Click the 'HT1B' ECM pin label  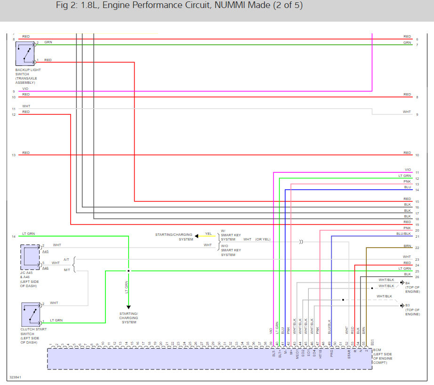(x=320, y=354)
